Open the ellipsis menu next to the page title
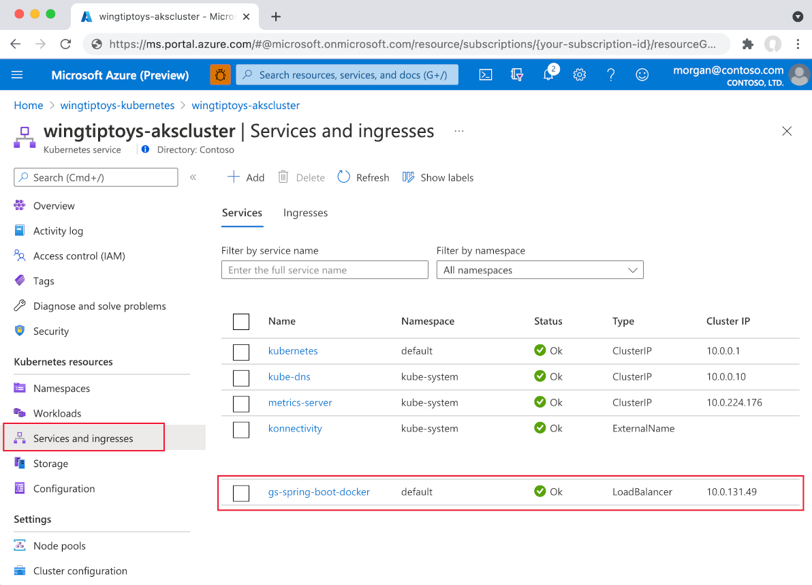This screenshot has height=585, width=812. [458, 131]
